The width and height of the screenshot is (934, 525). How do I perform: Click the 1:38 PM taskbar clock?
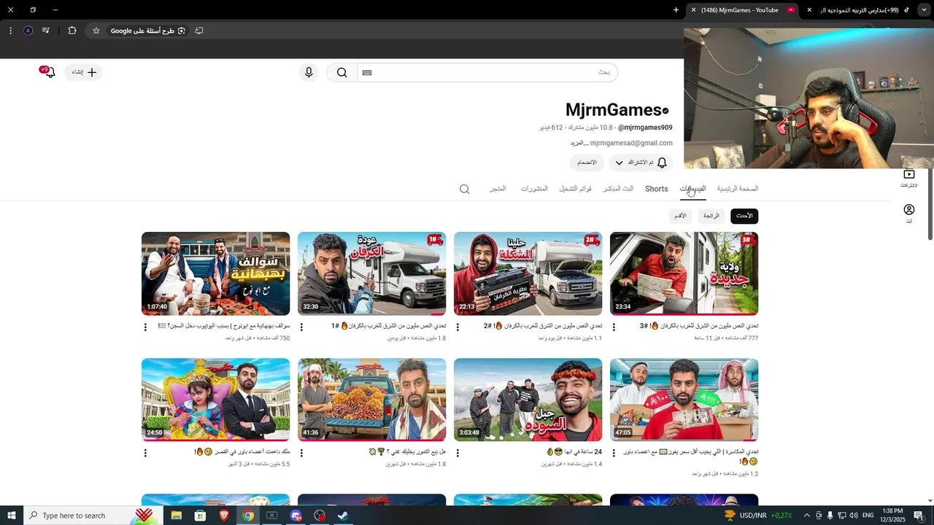pos(892,516)
